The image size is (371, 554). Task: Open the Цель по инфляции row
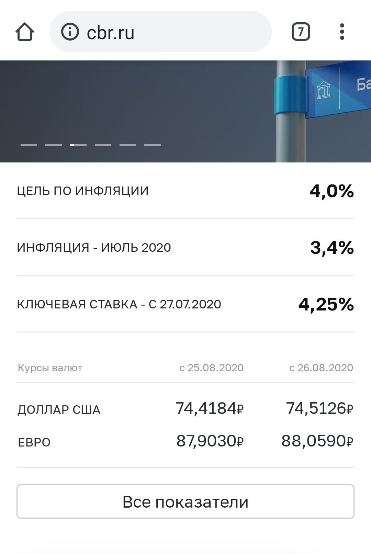(185, 191)
